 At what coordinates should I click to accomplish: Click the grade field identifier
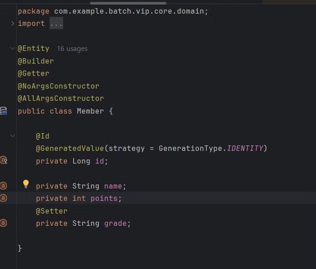[x=115, y=224]
